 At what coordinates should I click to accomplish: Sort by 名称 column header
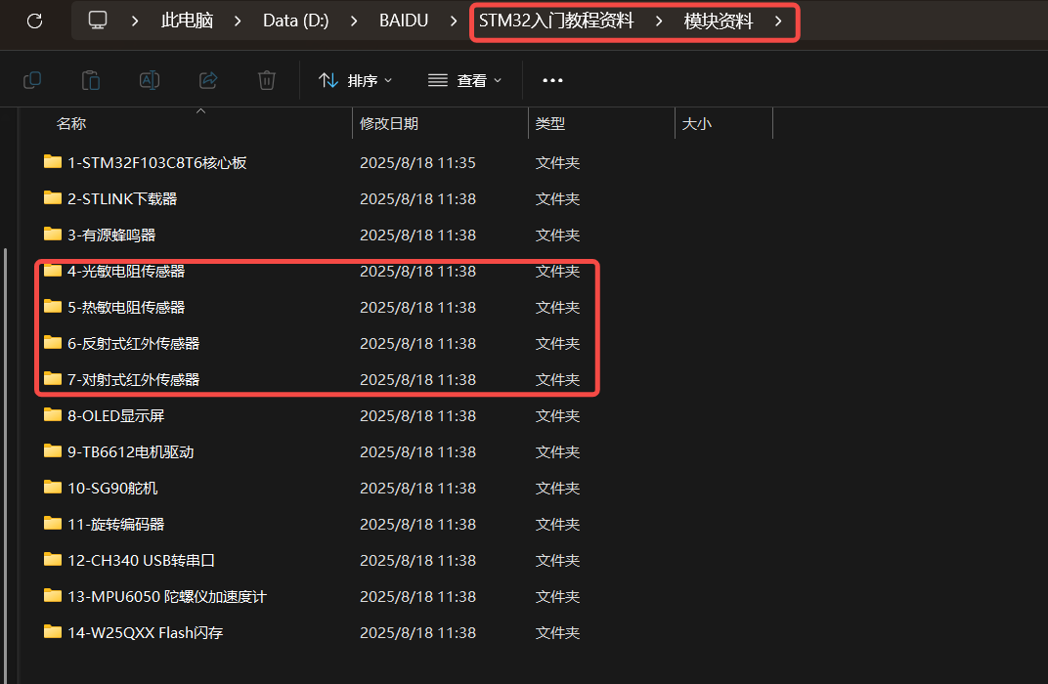(x=71, y=123)
